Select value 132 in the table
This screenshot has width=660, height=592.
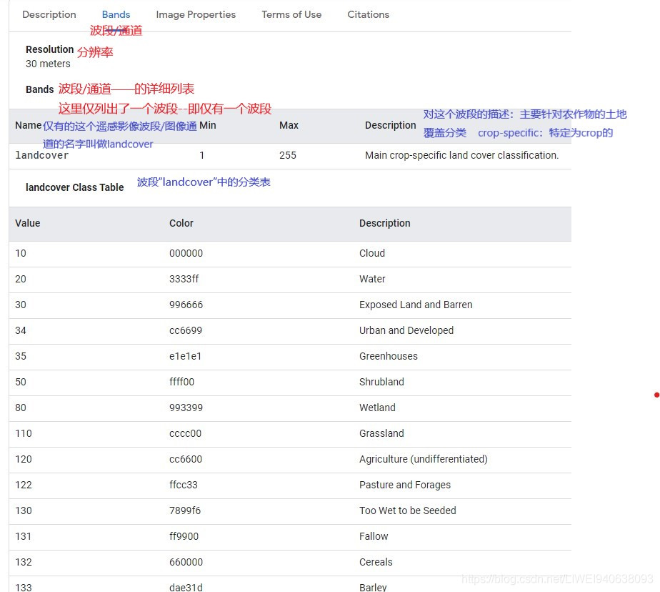click(x=24, y=562)
